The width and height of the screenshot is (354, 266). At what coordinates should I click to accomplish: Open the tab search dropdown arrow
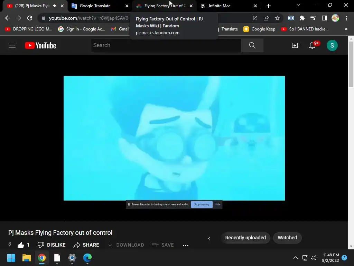[298, 5]
